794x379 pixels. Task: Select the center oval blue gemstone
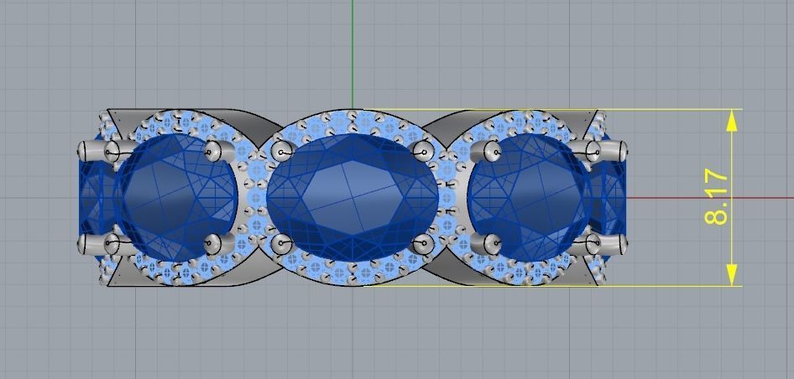pyautogui.click(x=353, y=198)
